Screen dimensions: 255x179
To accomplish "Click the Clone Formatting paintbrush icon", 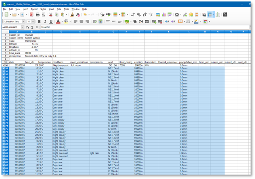I will tap(72, 15).
